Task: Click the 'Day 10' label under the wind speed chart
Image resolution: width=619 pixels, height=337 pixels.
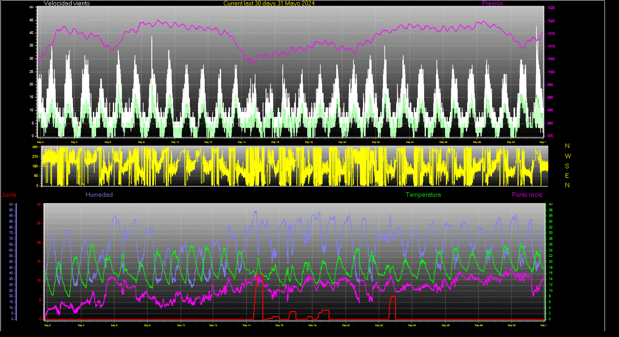Action: point(175,142)
